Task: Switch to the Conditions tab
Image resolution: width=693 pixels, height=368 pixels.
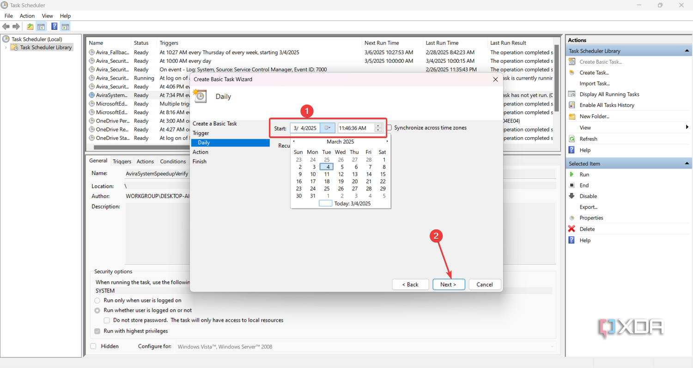Action: pos(173,162)
